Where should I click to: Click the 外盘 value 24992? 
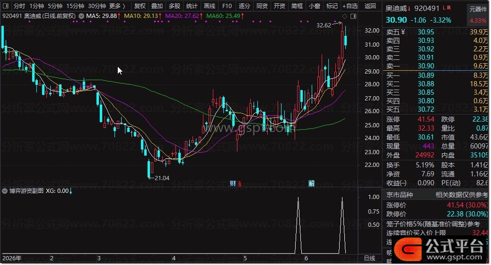(x=425, y=155)
